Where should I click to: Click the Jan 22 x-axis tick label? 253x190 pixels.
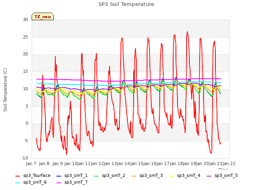229,163
